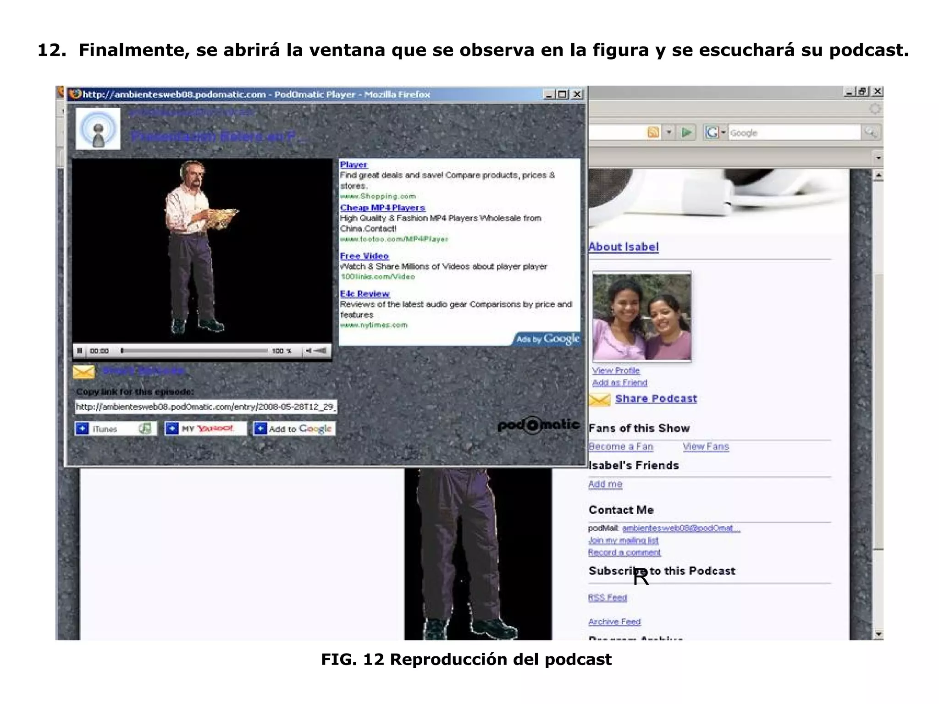Click the Add as Friend link
The image size is (939, 704).
(x=620, y=383)
